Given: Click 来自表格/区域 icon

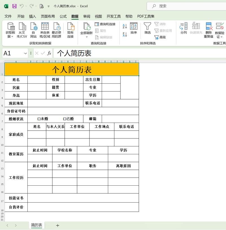Looking at the screenshot, I should pyautogui.click(x=45, y=26).
